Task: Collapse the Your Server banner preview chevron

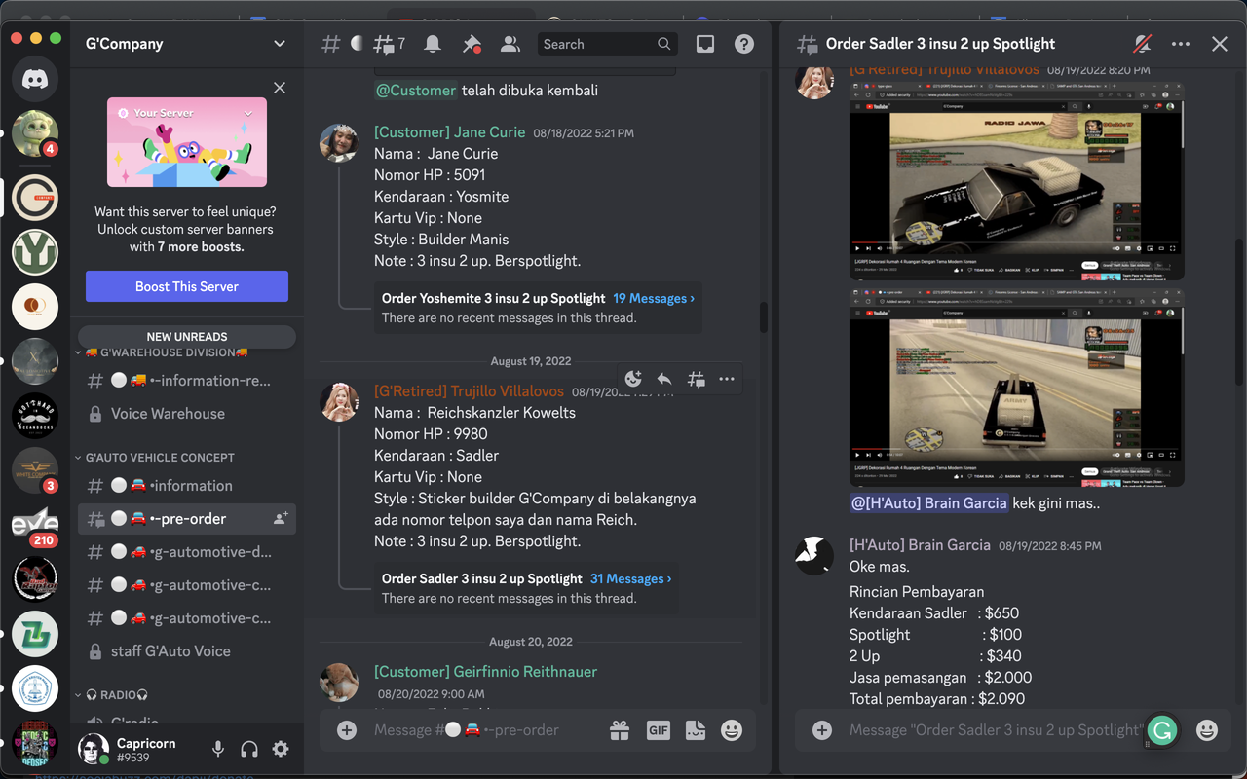Action: (x=247, y=113)
